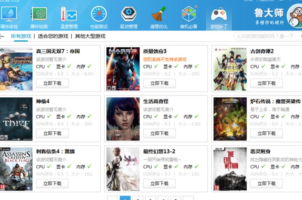Switch to the 适合您的游戏 tab
Screen dimensions: 302x200
53,36
